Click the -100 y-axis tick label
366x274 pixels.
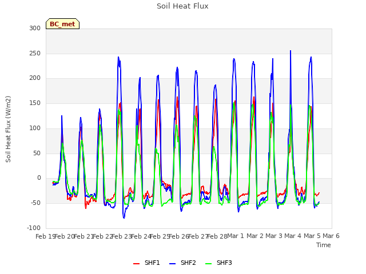[x=34, y=228]
